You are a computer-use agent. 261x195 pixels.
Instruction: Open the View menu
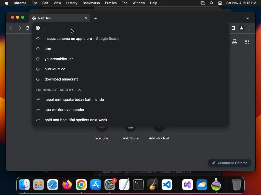tap(57, 3)
